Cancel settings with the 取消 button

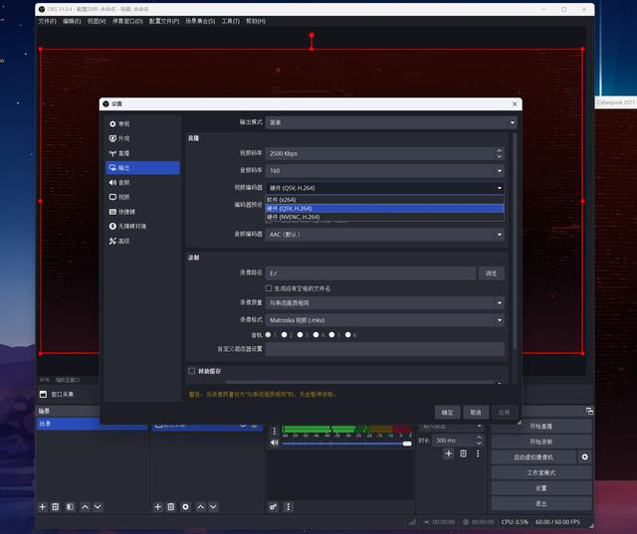point(476,413)
